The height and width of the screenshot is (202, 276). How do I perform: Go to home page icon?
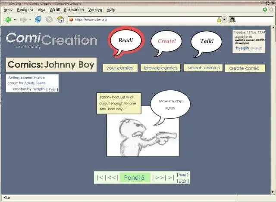click(61, 19)
